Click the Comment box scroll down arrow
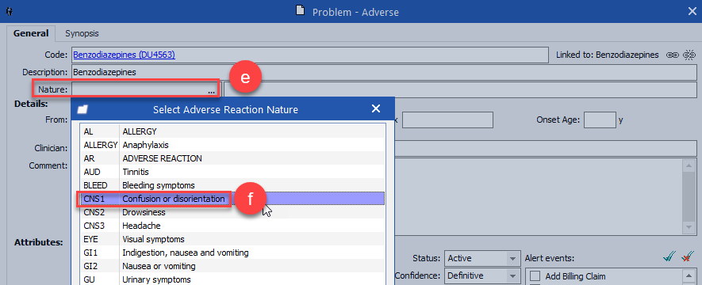Image resolution: width=702 pixels, height=285 pixels. (x=689, y=227)
